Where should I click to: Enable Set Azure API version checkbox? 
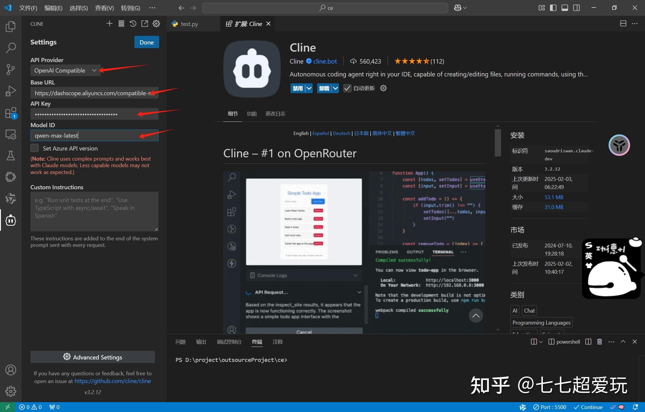coord(35,148)
